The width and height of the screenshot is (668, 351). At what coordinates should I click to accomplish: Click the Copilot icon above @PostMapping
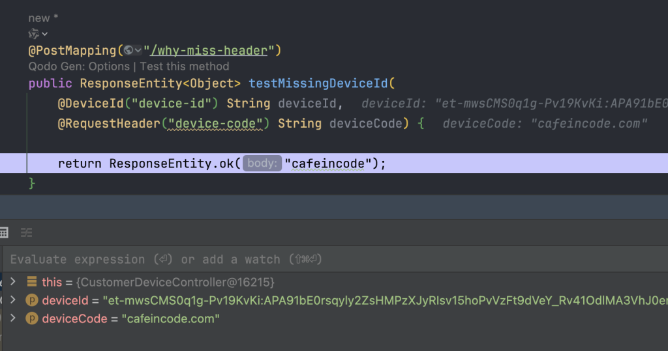(33, 34)
